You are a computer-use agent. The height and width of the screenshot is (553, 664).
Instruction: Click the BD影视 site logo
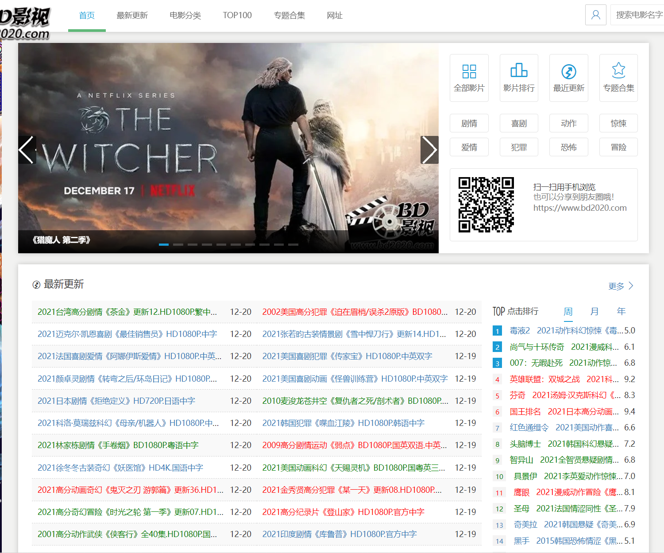(25, 23)
